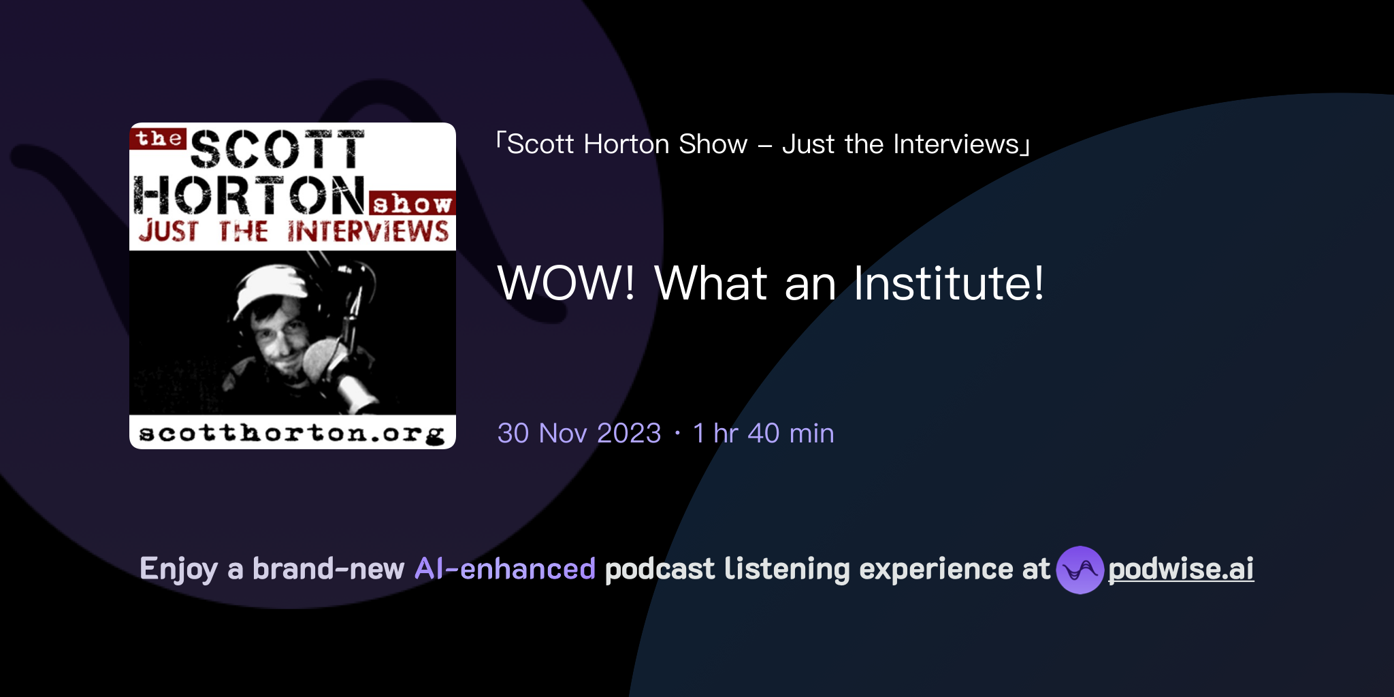The width and height of the screenshot is (1394, 697).
Task: Click the 1 hr 40 min duration label
Action: click(x=762, y=434)
